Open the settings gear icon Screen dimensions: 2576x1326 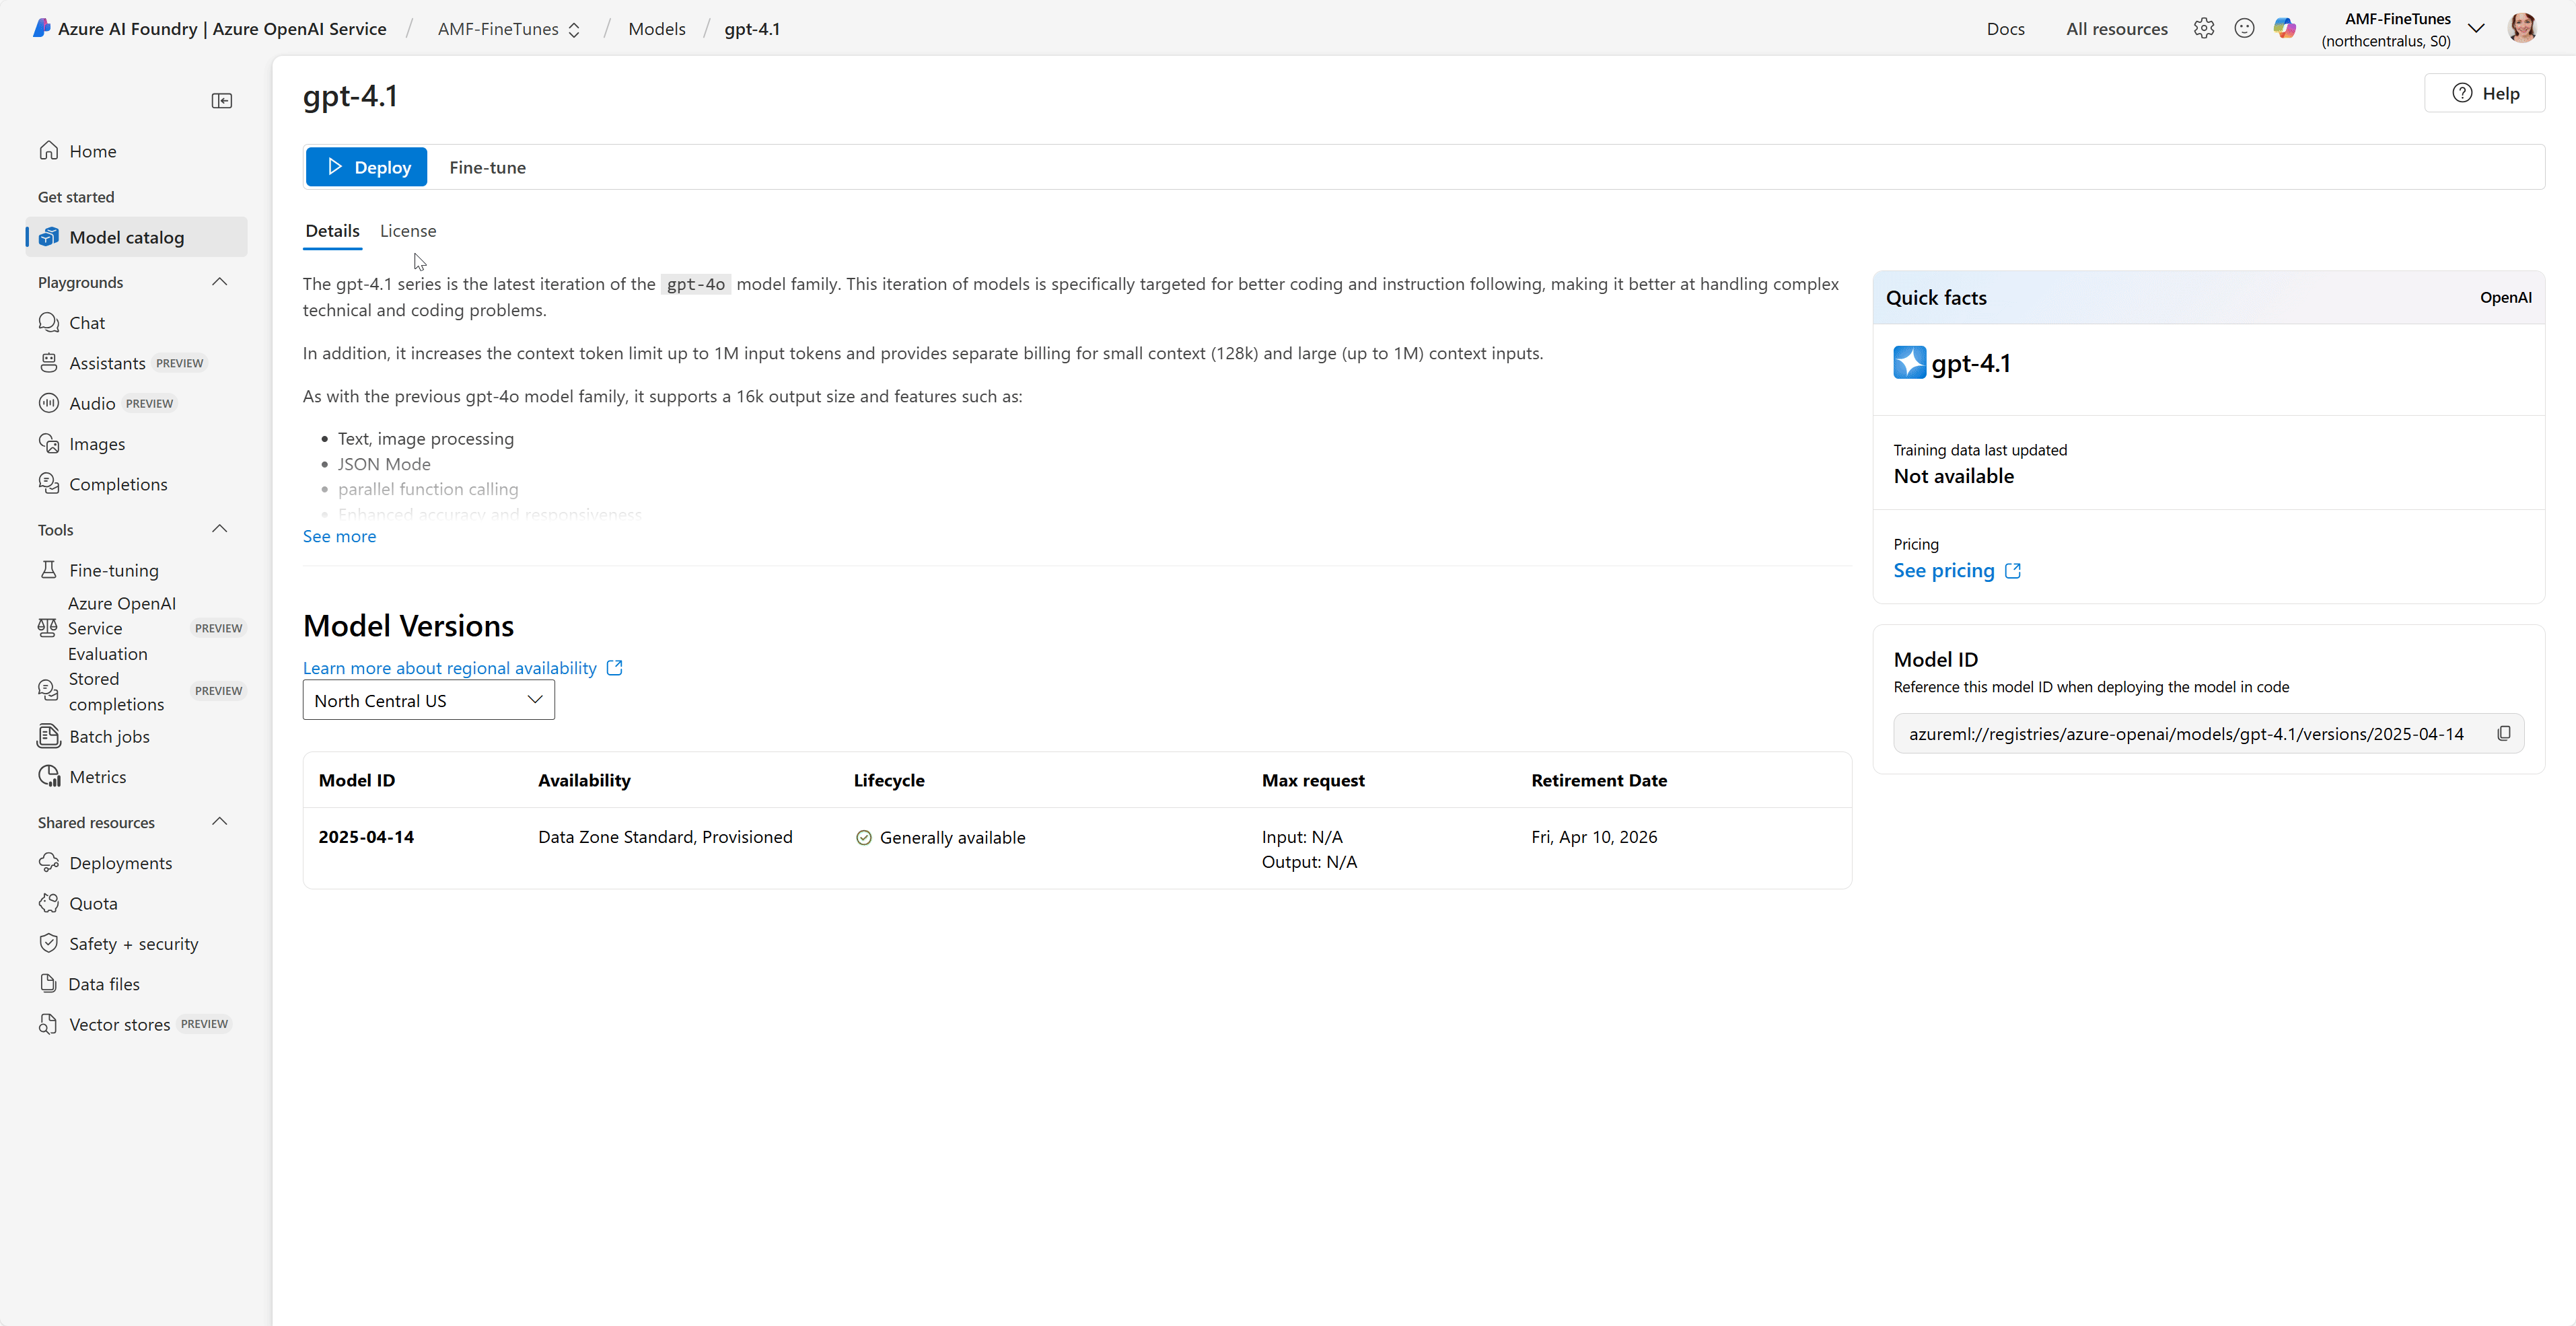[2204, 28]
